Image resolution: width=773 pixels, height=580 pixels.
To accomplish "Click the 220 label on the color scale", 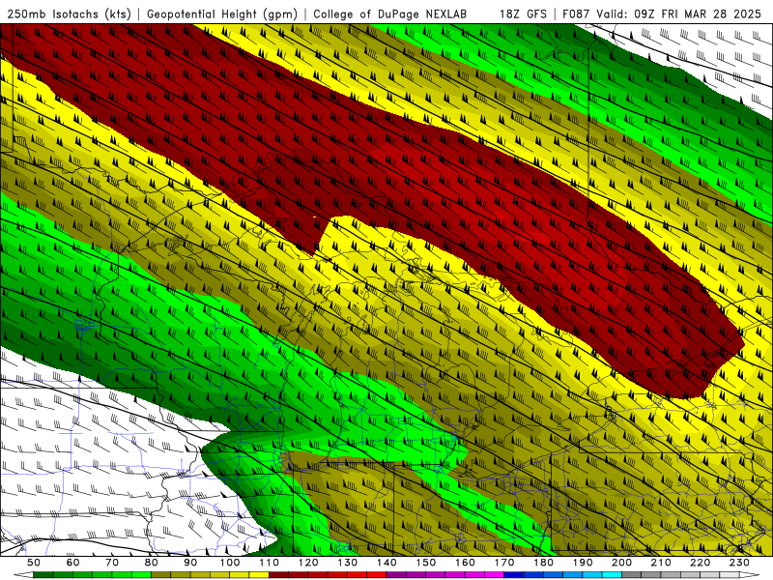I will tap(700, 563).
